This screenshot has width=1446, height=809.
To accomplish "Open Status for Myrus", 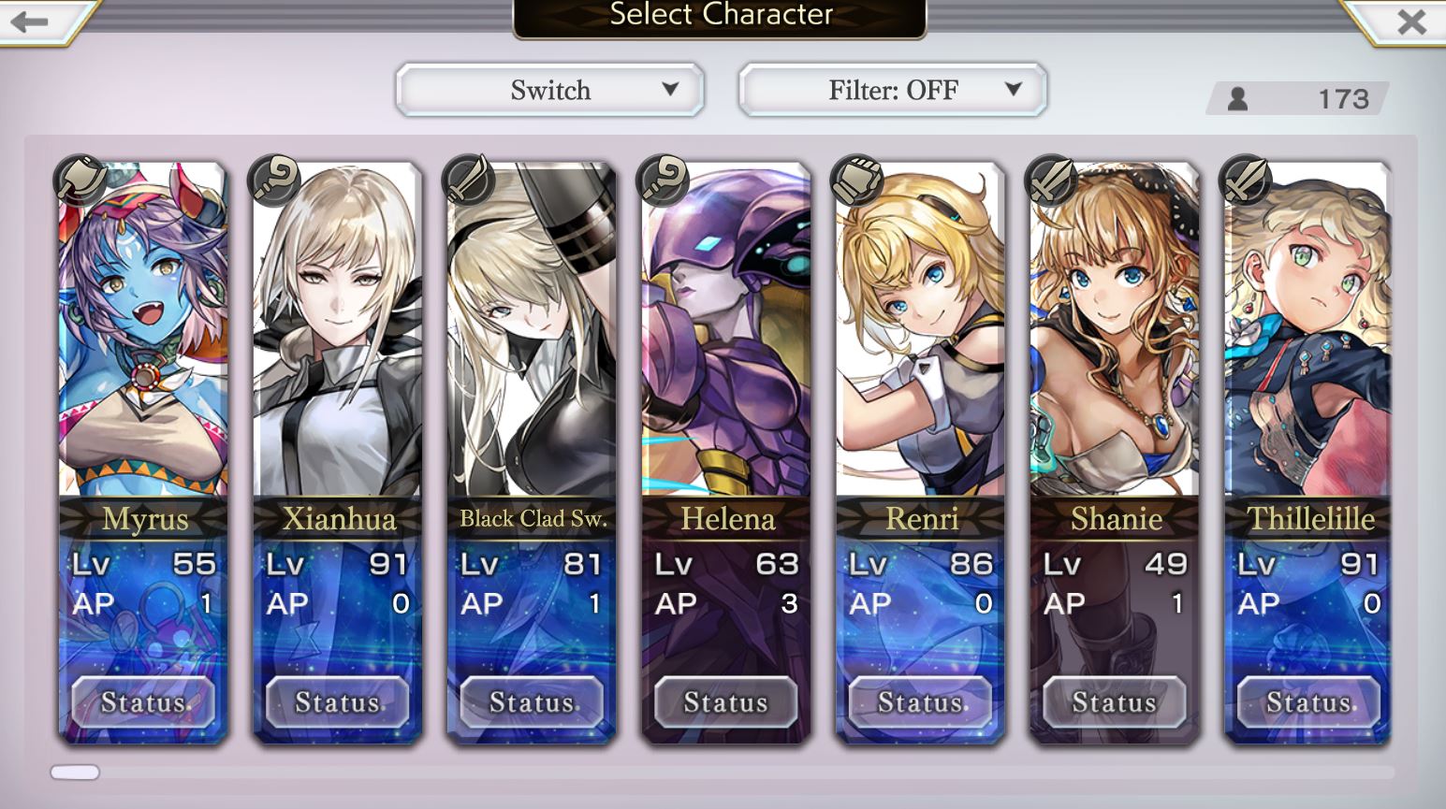I will coord(143,702).
